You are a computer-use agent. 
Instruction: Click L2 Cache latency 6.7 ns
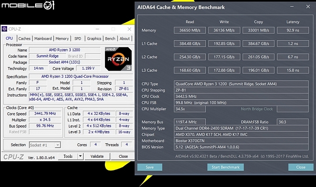(293, 57)
